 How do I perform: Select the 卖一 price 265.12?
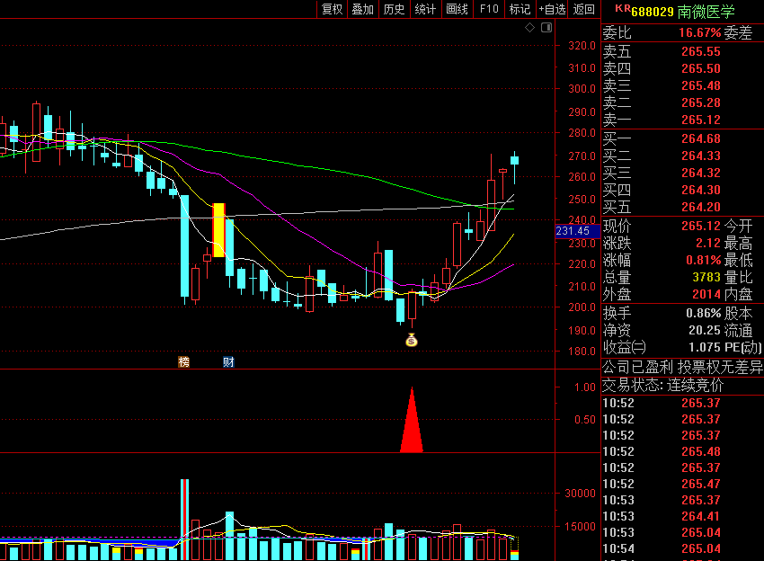[701, 120]
